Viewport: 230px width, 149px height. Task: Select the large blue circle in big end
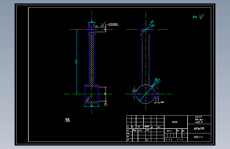146,94
